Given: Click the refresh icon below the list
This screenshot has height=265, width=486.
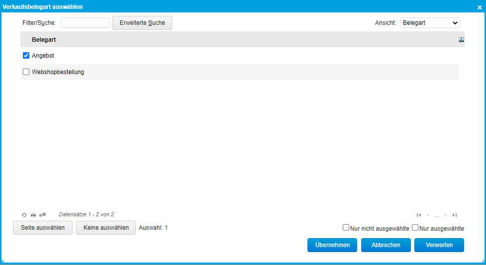Looking at the screenshot, I should coord(24,215).
